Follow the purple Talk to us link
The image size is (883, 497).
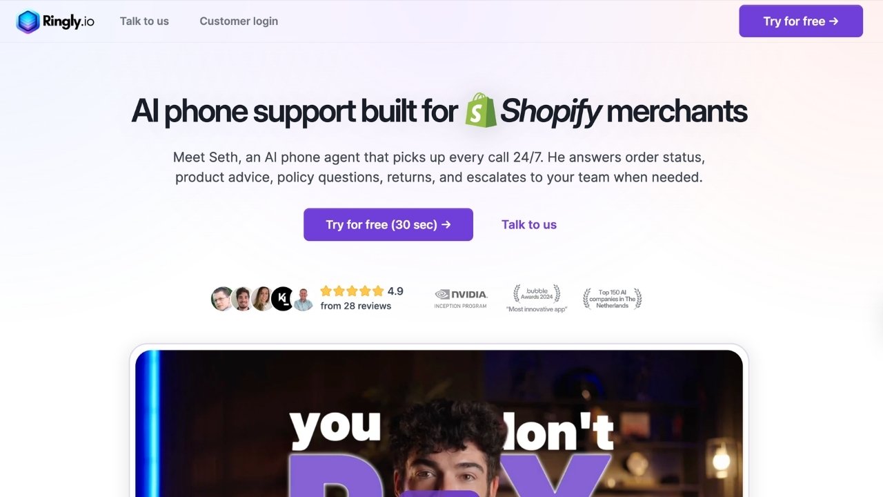(x=529, y=224)
